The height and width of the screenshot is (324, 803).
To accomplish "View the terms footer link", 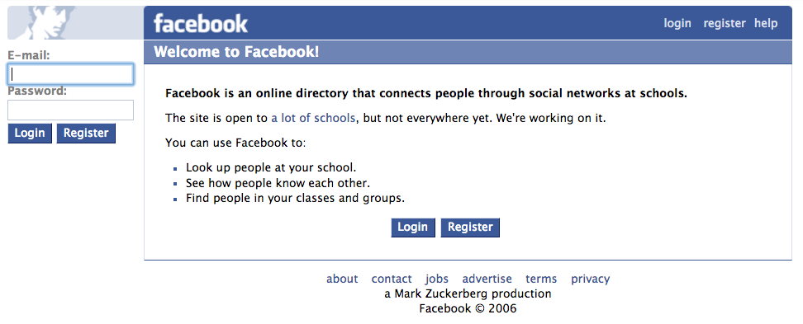I will [x=541, y=279].
